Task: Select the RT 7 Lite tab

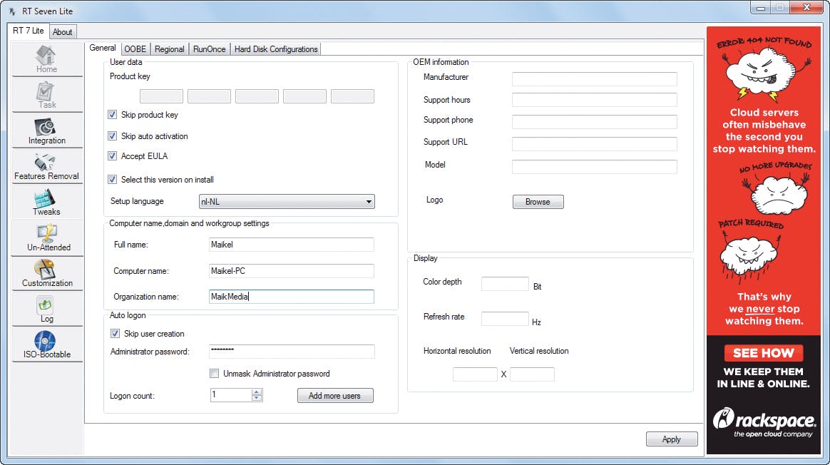Action: (x=29, y=31)
